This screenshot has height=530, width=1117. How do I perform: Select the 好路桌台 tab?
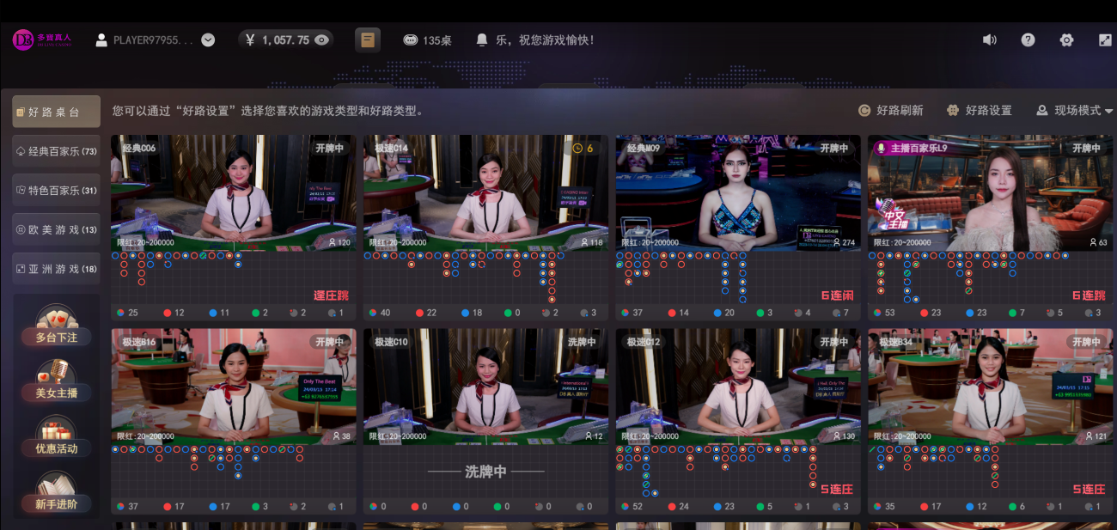(56, 112)
